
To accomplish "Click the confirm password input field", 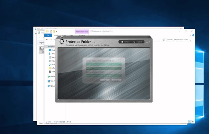I will coord(104,68).
